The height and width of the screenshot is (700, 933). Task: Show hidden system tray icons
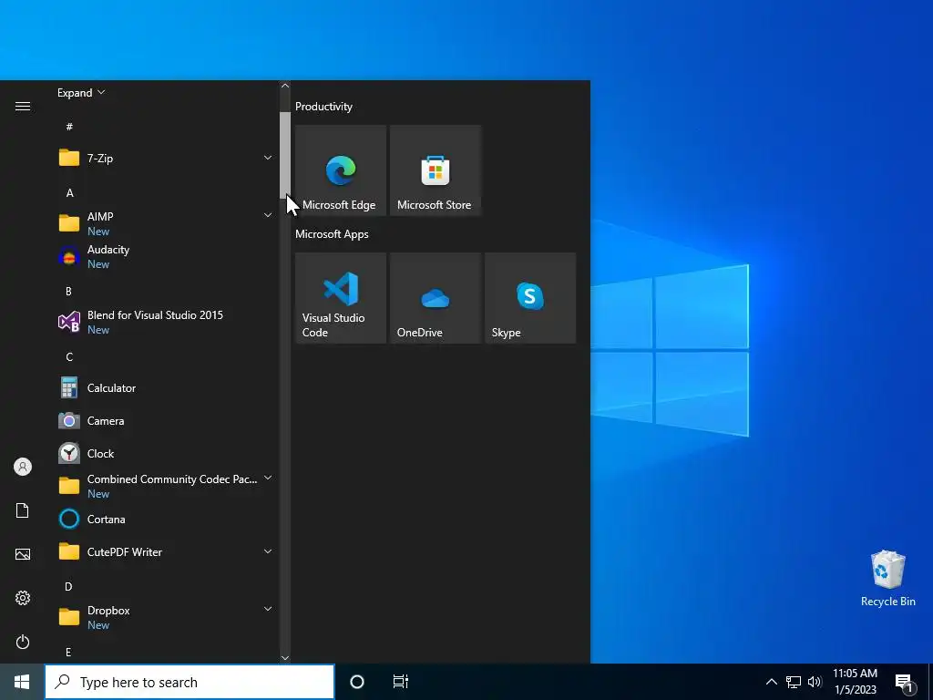[x=771, y=682]
